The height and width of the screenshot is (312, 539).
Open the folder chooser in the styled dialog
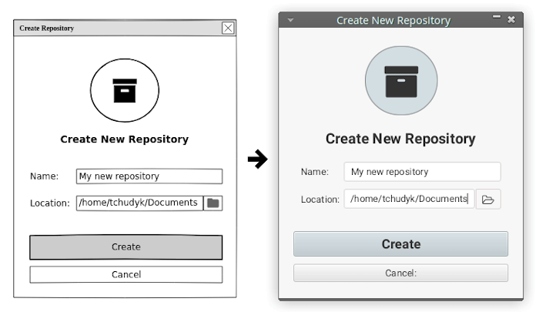488,200
